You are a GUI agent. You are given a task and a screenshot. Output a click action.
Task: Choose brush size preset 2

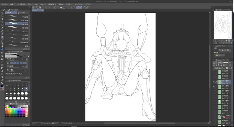[x=18, y=85]
